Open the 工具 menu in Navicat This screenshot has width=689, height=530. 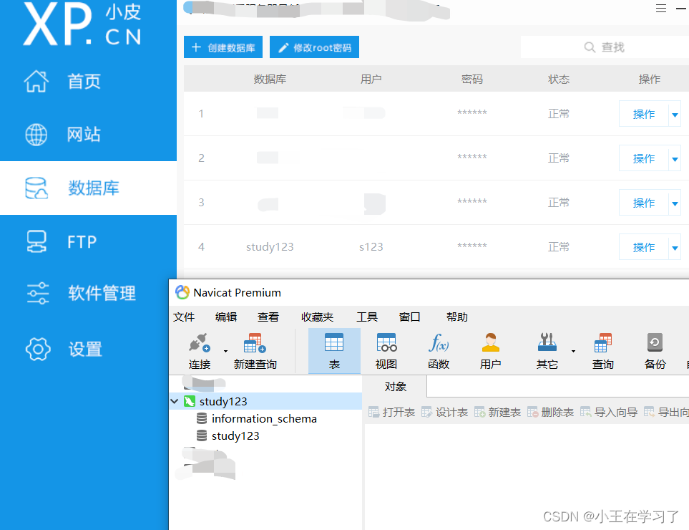[x=367, y=317]
